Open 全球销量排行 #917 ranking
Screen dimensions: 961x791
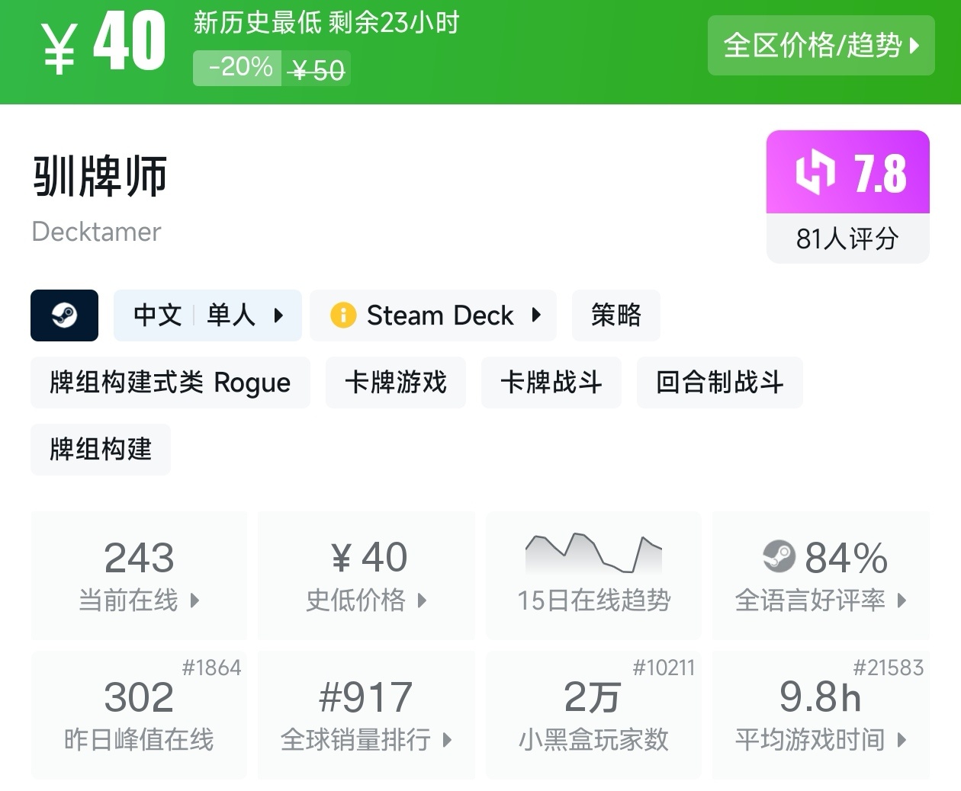pyautogui.click(x=366, y=715)
